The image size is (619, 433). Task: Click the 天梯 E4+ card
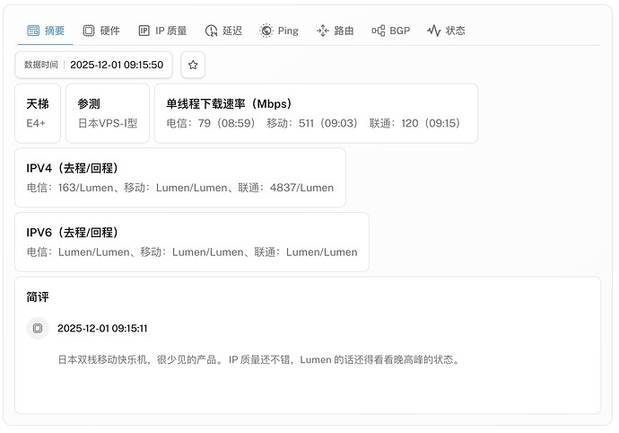[38, 113]
